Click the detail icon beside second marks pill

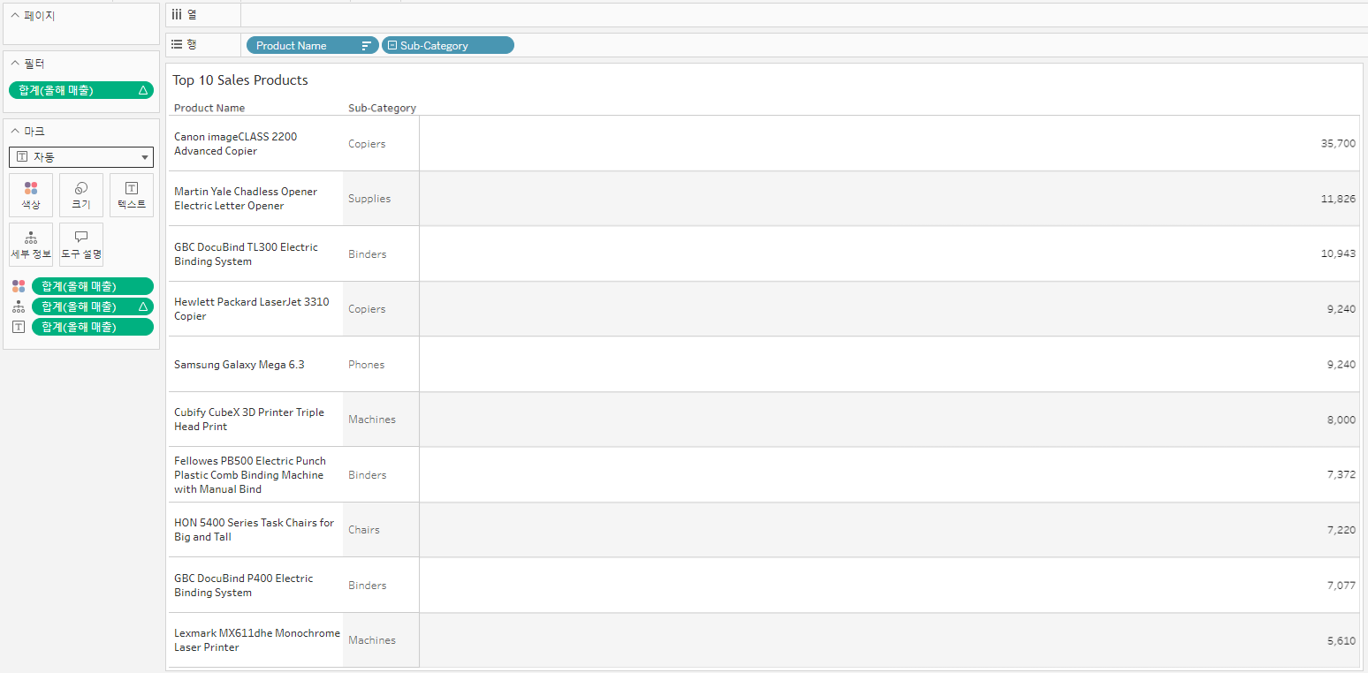click(x=19, y=306)
